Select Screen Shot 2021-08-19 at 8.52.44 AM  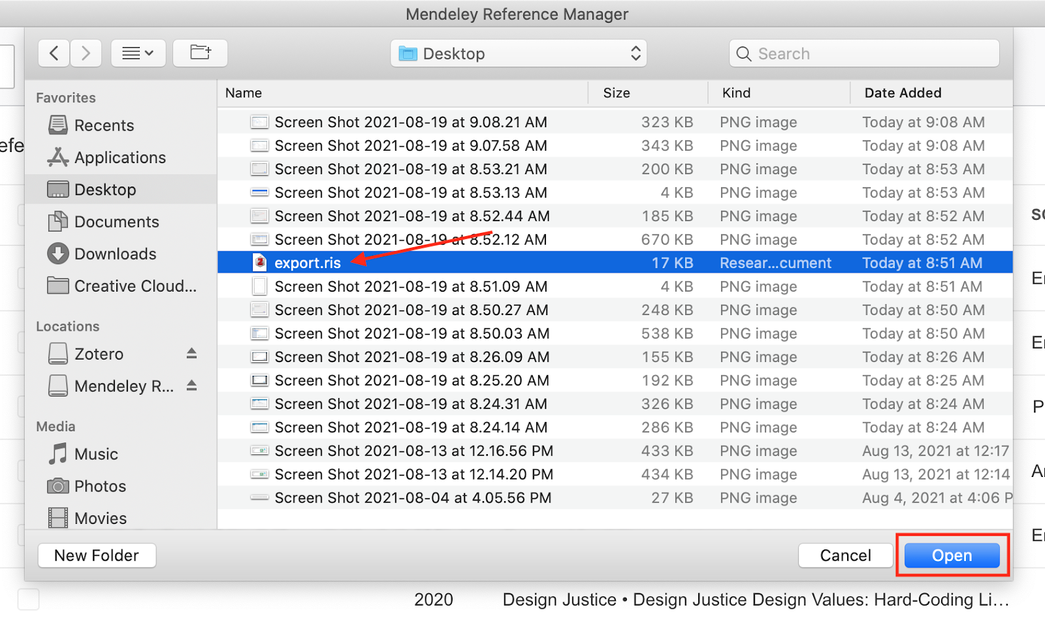click(x=615, y=216)
